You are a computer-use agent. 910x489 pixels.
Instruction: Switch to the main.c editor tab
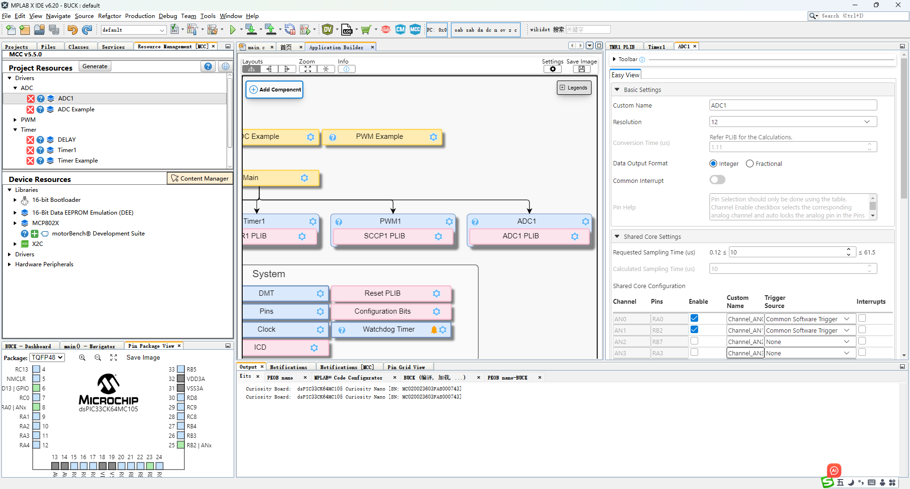point(256,47)
